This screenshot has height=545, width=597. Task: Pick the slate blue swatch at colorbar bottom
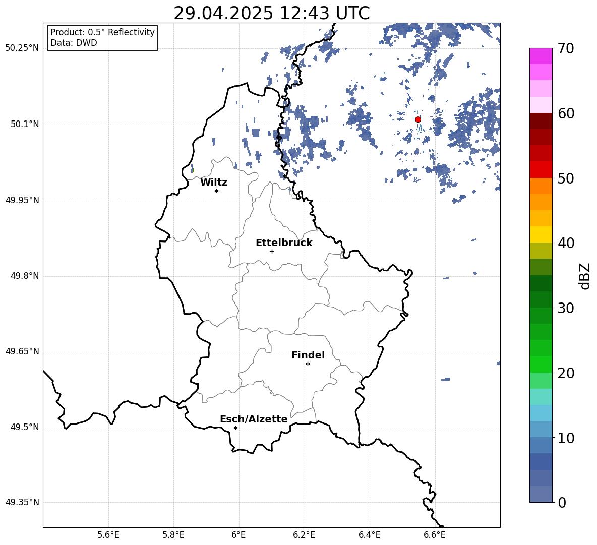[x=541, y=494]
